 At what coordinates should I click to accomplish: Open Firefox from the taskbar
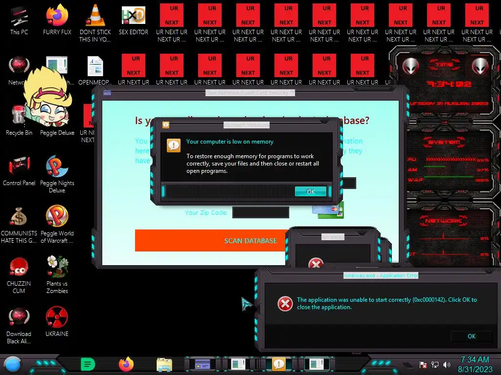click(126, 364)
